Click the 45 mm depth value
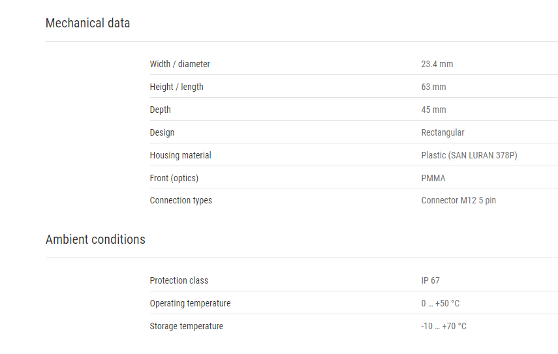 (x=433, y=110)
